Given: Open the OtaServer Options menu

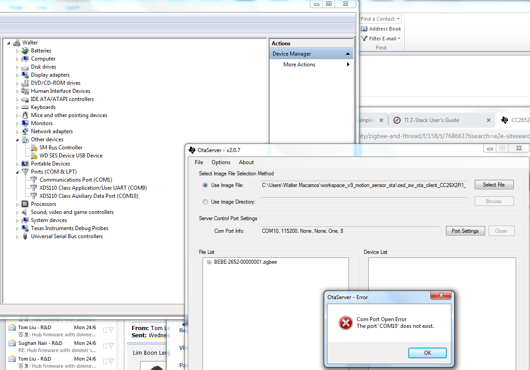Looking at the screenshot, I should 221,162.
